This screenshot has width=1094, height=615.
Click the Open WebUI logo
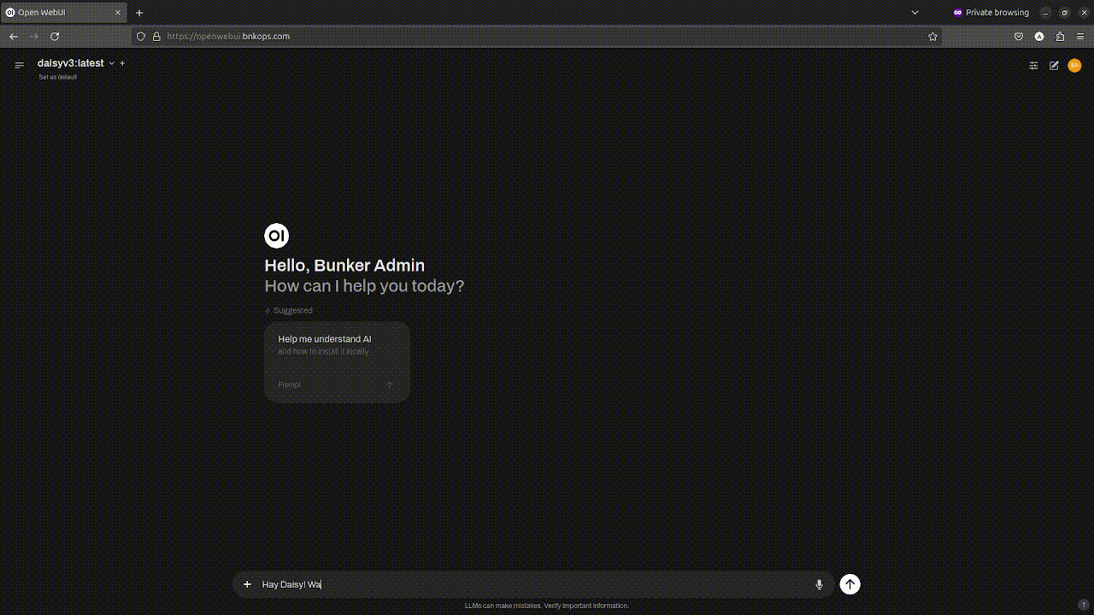(277, 236)
